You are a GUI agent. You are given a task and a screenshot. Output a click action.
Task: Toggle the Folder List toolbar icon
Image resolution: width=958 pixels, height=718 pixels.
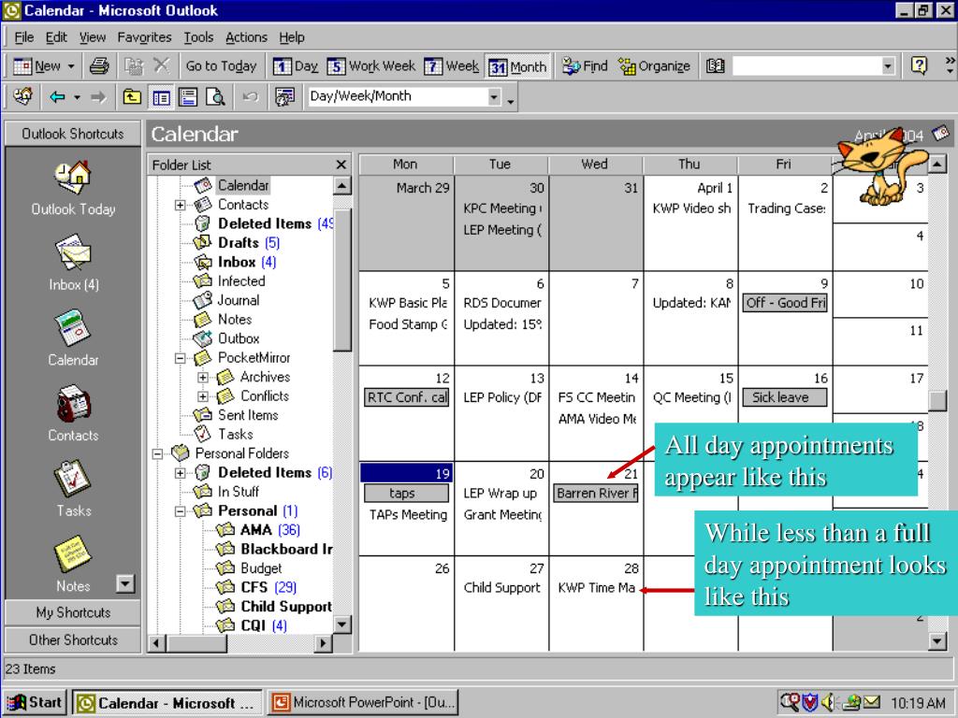tap(161, 97)
